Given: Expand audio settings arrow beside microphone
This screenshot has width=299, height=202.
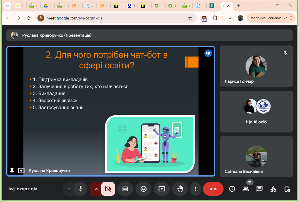Looking at the screenshot, I should point(69,189).
